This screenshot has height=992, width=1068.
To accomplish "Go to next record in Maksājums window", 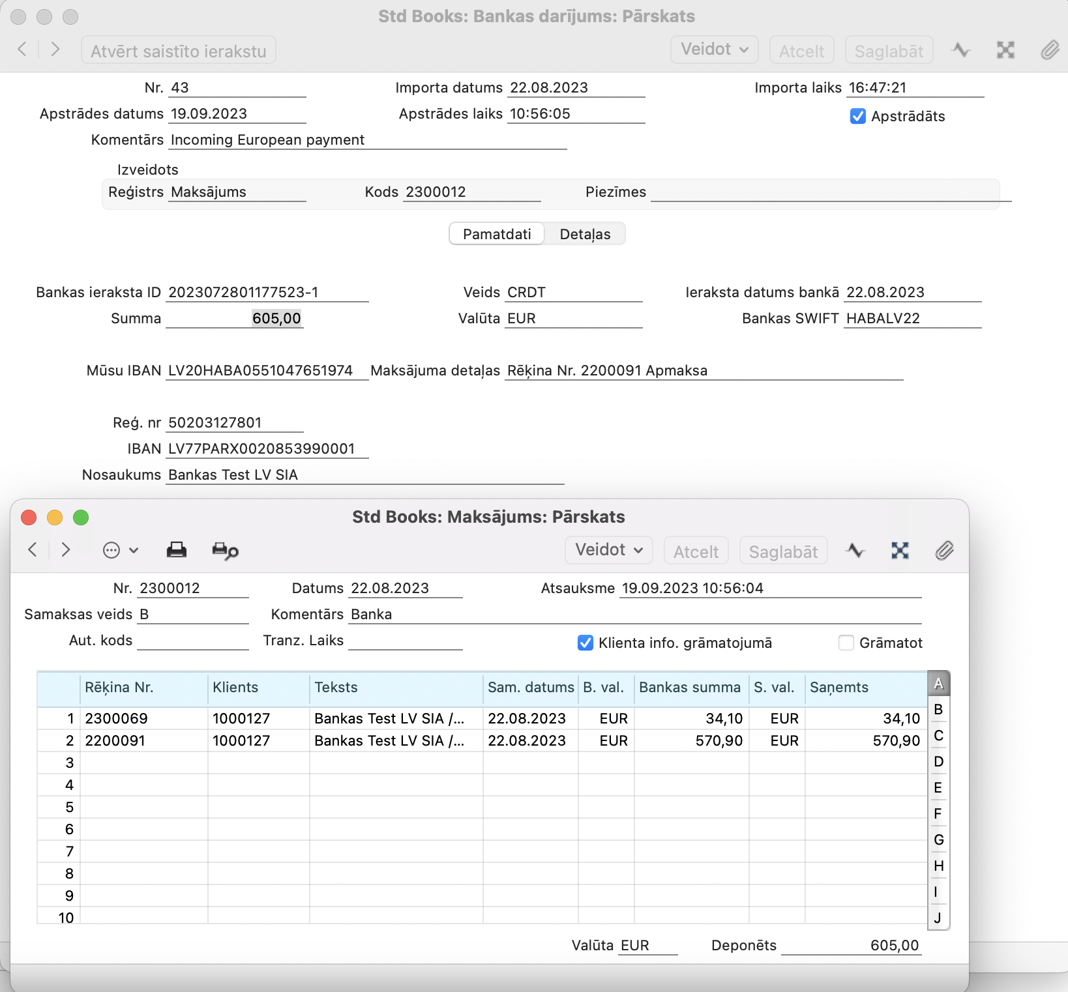I will [65, 550].
